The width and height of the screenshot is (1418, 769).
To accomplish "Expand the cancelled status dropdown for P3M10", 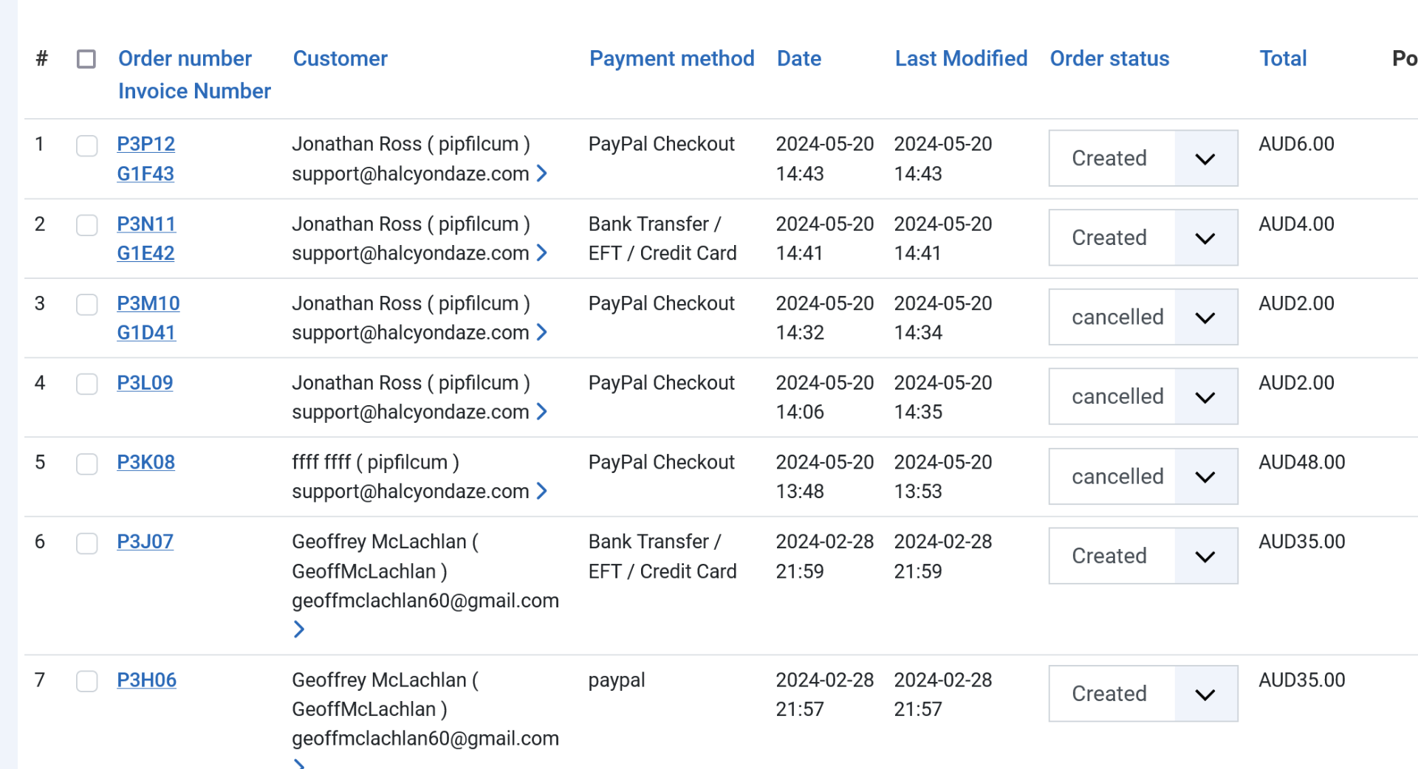I will pos(1143,317).
